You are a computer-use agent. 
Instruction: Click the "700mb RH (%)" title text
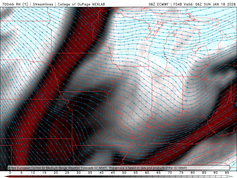click(15, 4)
